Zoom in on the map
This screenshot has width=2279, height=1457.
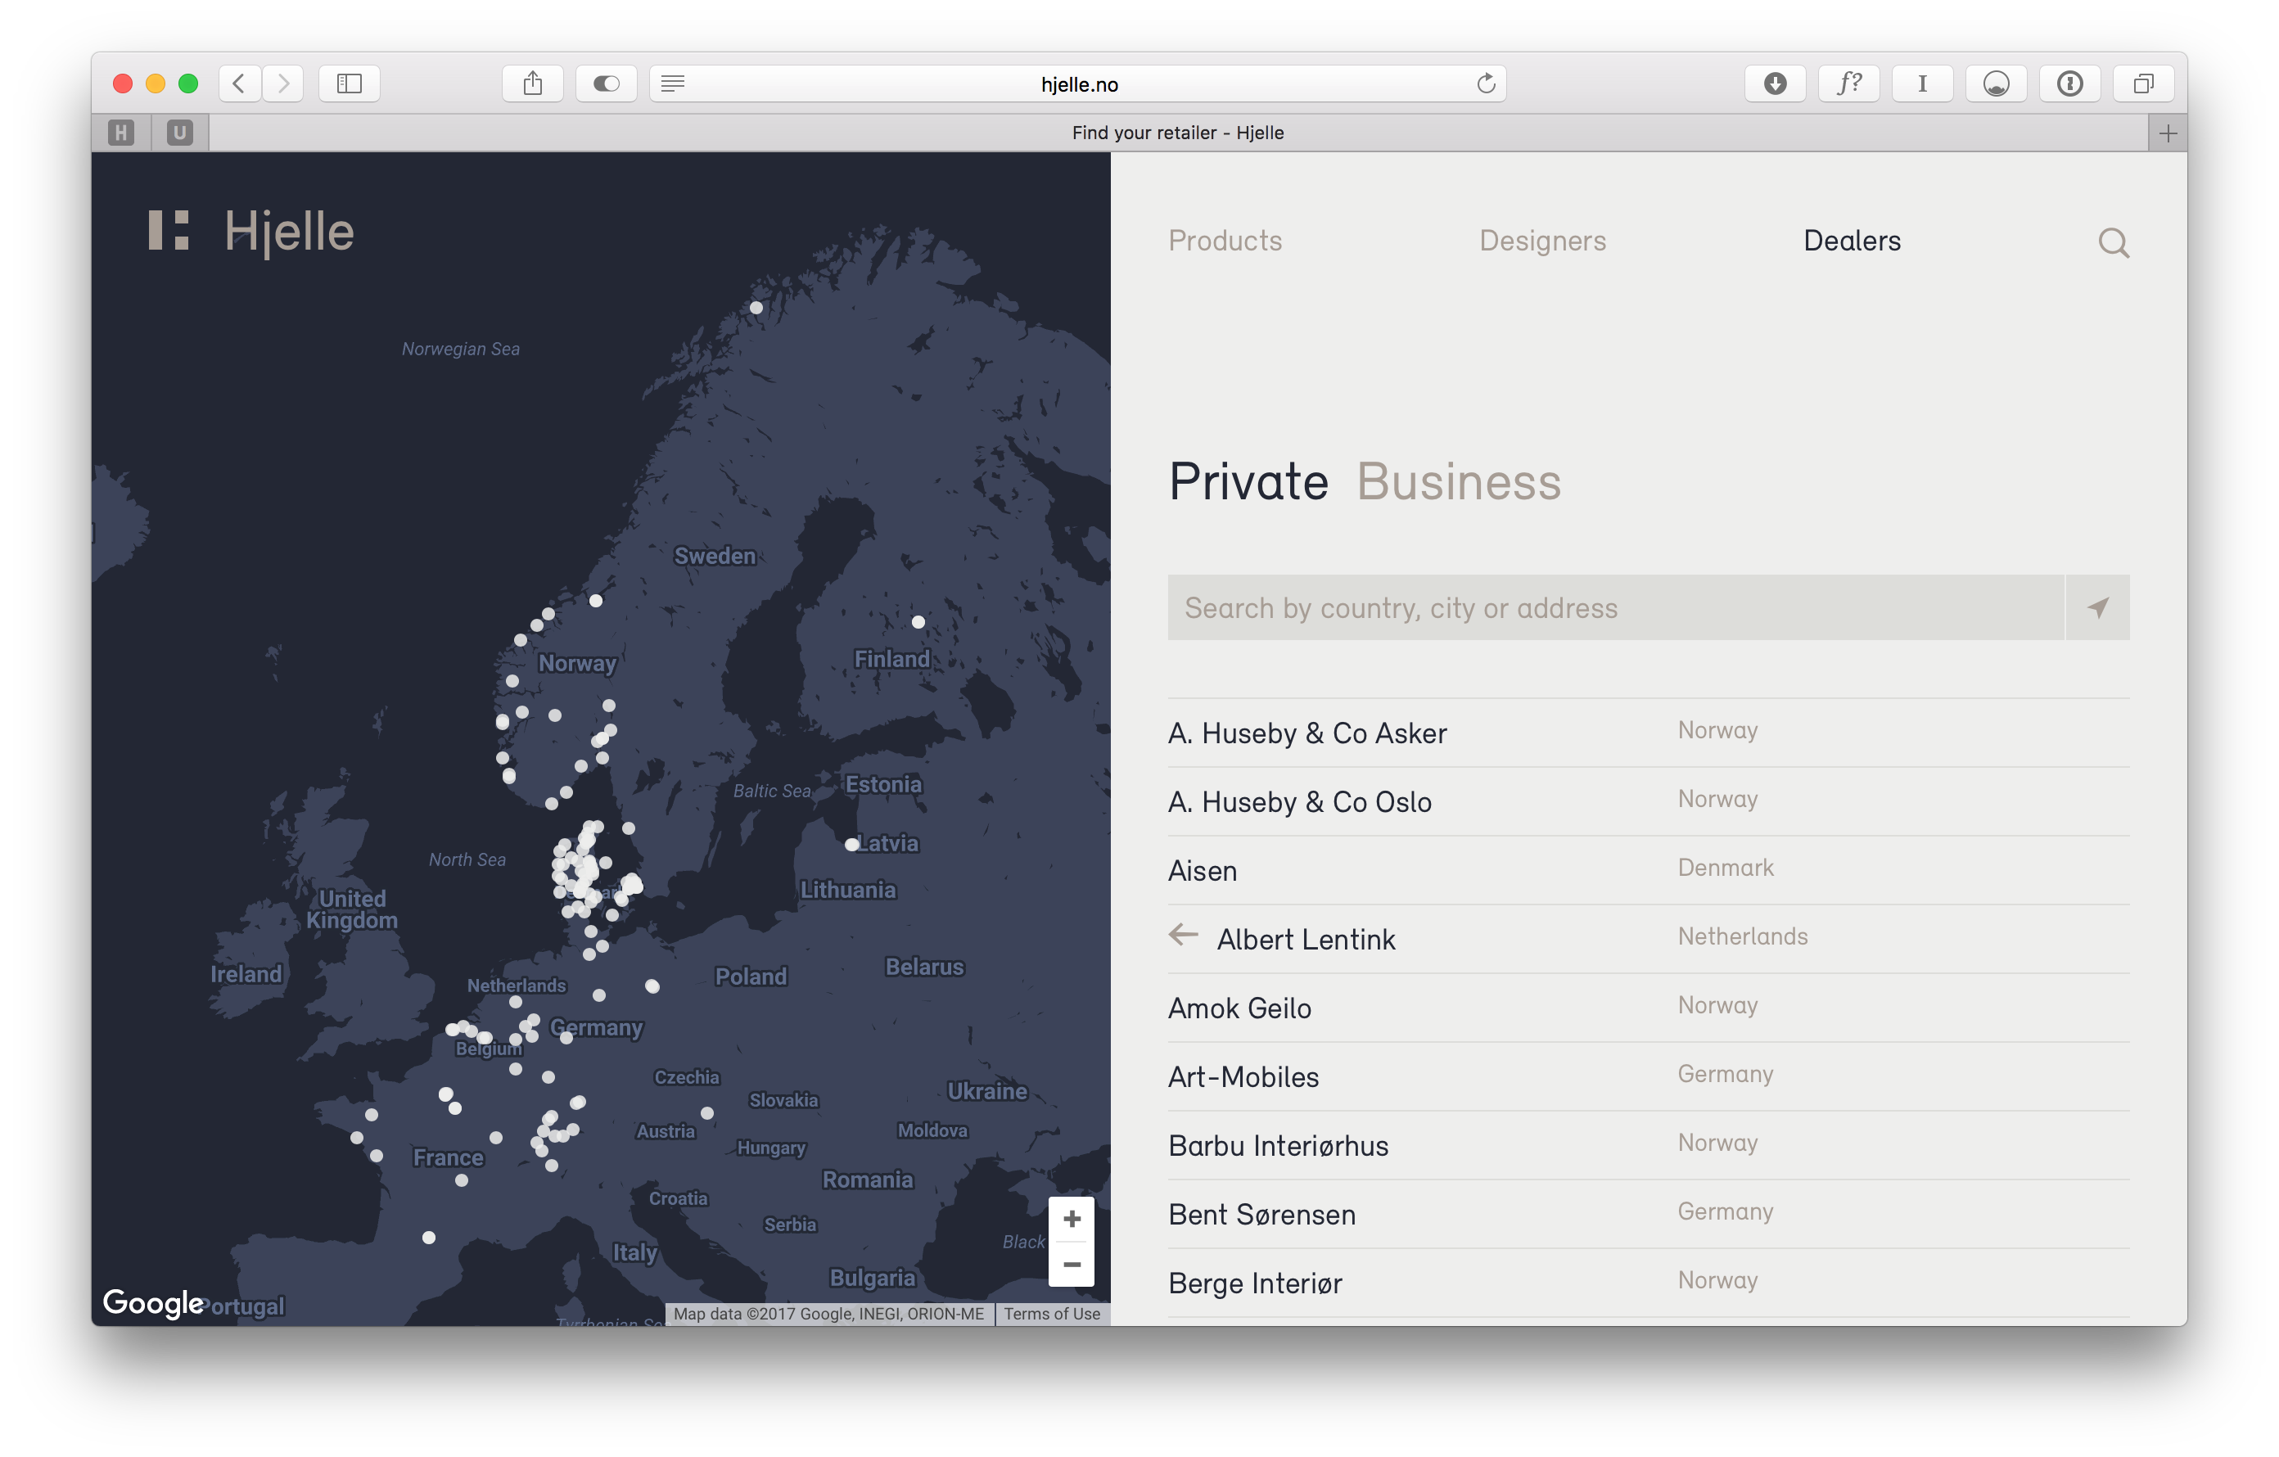1072,1219
